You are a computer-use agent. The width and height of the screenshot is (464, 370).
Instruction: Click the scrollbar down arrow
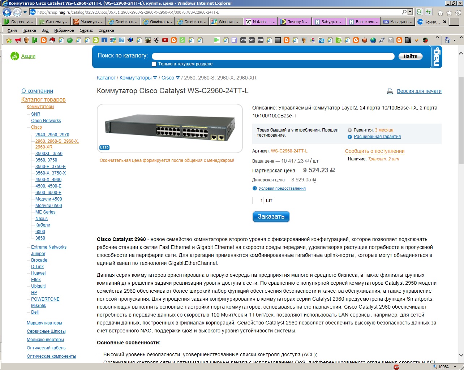[x=461, y=355]
